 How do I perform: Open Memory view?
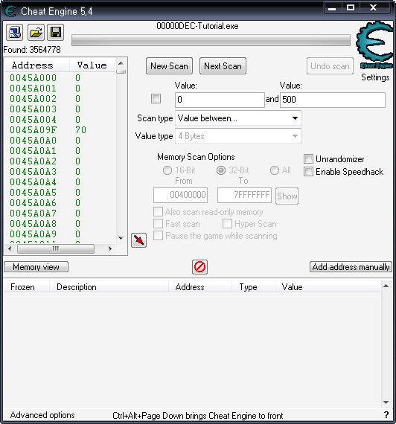36,267
